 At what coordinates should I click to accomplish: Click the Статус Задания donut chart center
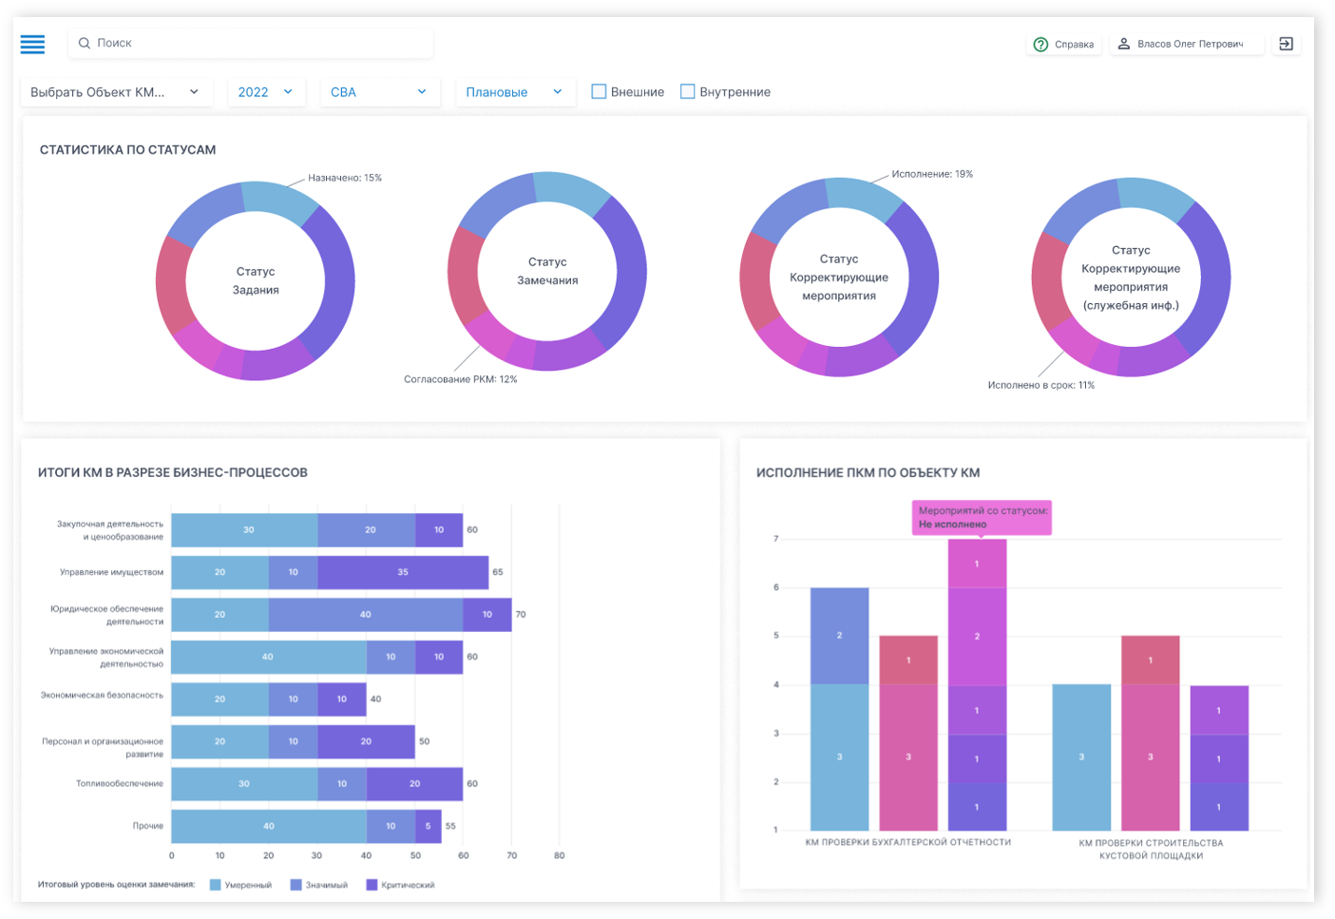(256, 280)
